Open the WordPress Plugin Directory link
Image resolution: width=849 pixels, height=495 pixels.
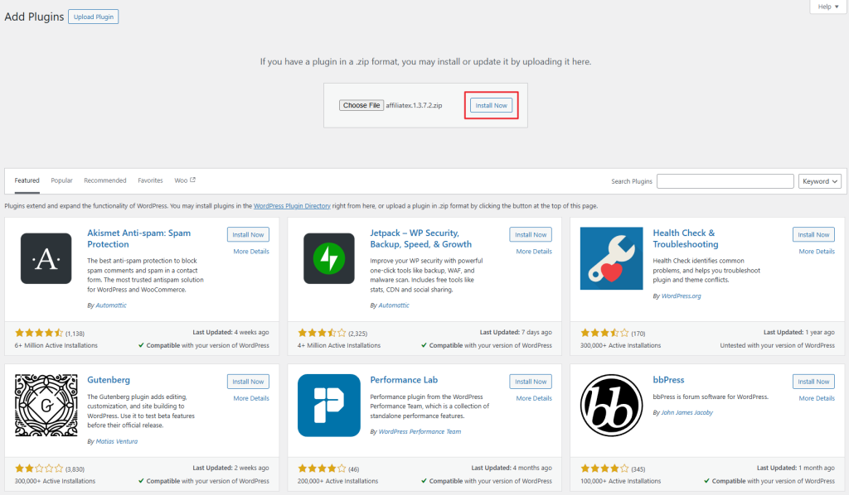pos(292,206)
